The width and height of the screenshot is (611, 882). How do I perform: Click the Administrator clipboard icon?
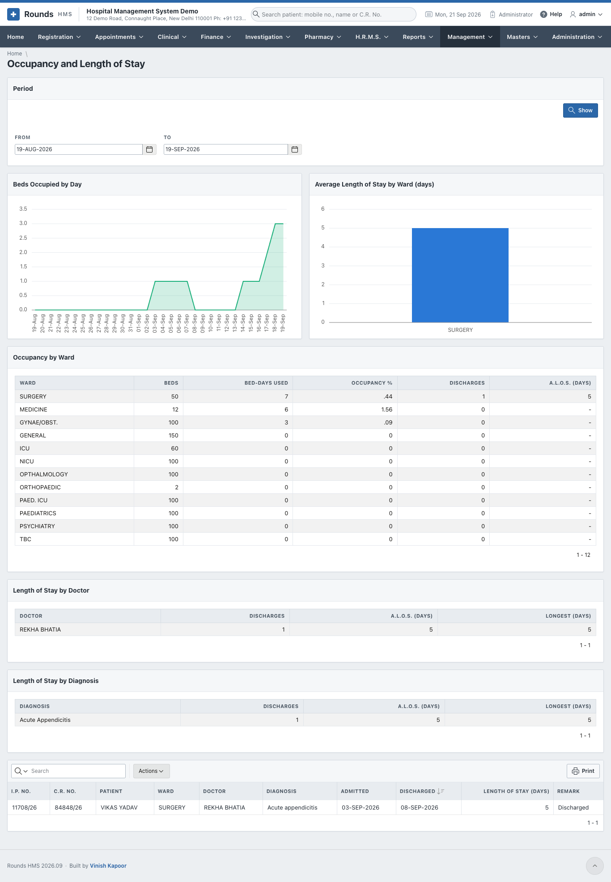click(x=492, y=14)
